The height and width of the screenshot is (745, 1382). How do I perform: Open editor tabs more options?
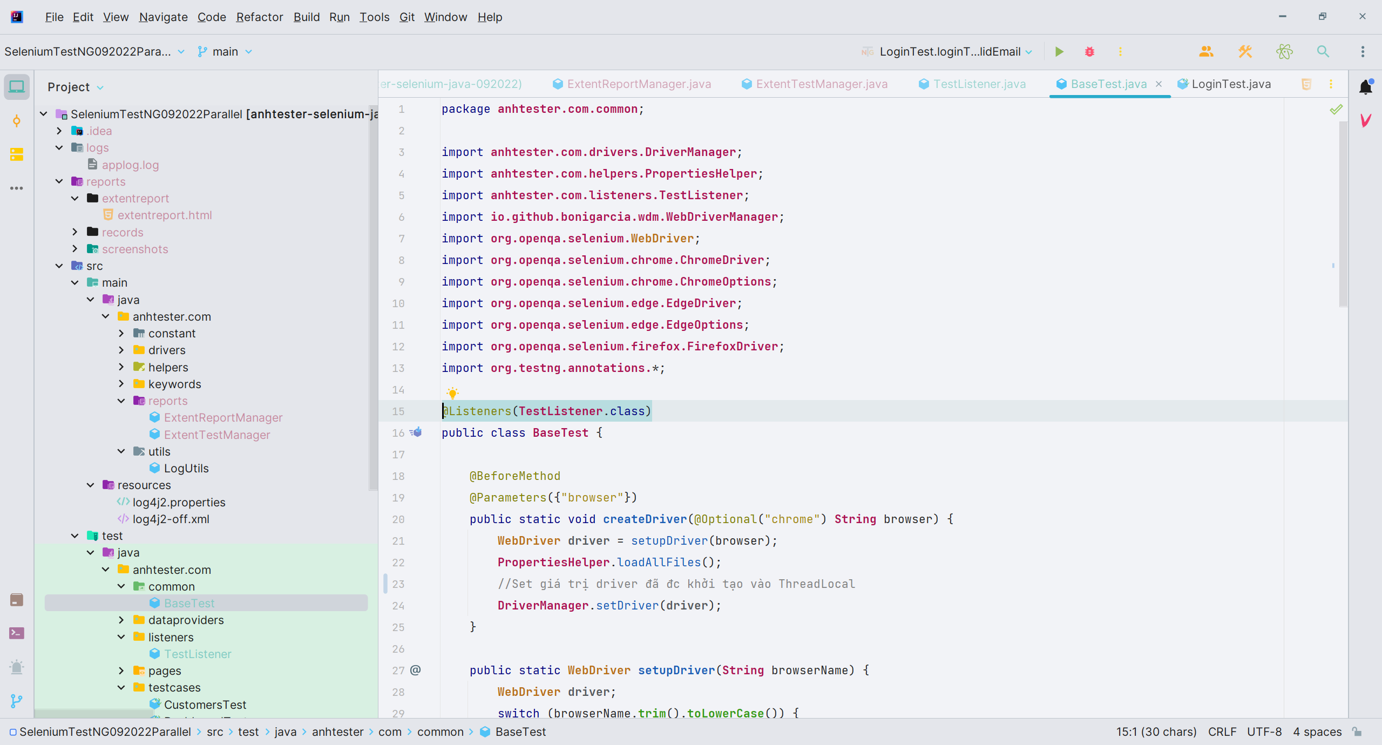click(1331, 84)
